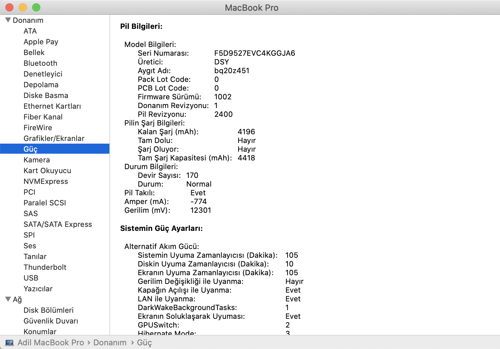The height and width of the screenshot is (349, 500).
Task: Select Denetleyici in the sidebar
Action: coord(43,74)
